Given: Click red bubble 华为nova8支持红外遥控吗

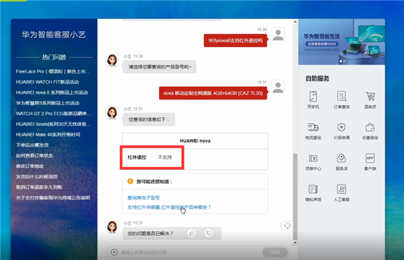Looking at the screenshot, I should [235, 40].
